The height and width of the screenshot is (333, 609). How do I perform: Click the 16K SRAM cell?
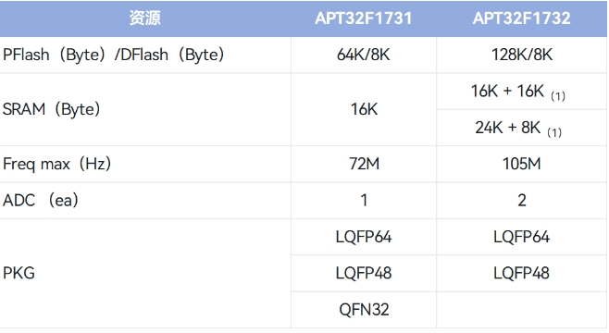(364, 109)
